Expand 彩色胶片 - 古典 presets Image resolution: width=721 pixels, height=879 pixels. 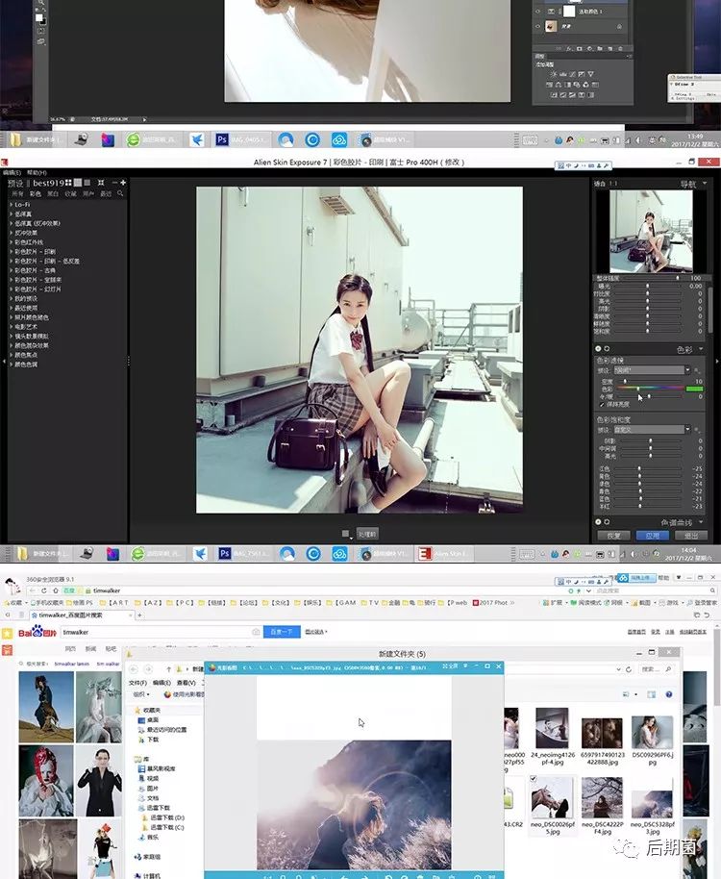12,270
